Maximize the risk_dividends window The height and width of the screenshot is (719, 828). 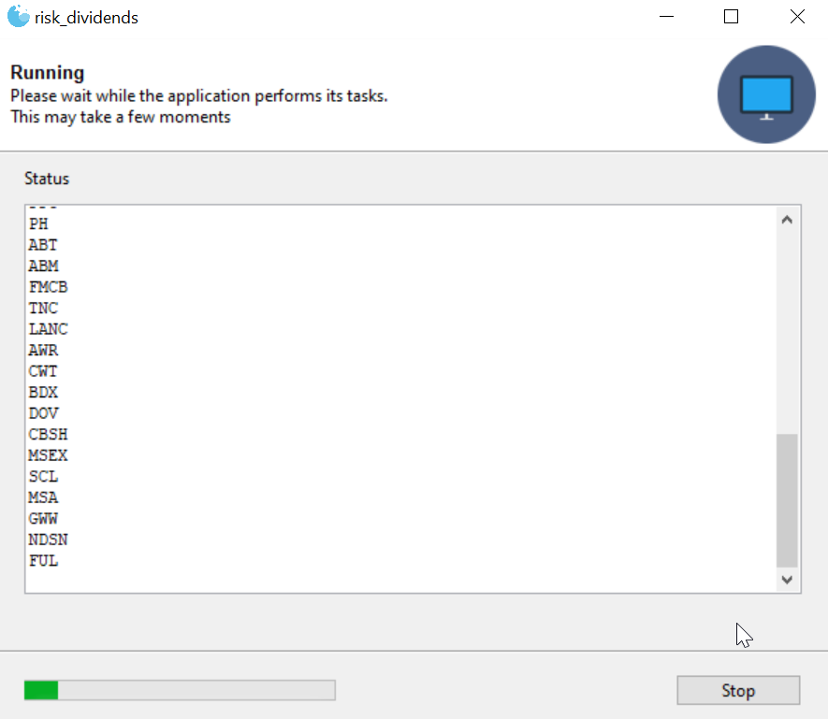tap(732, 17)
